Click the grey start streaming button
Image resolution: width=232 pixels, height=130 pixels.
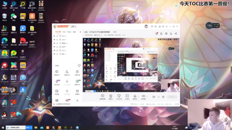click(172, 97)
